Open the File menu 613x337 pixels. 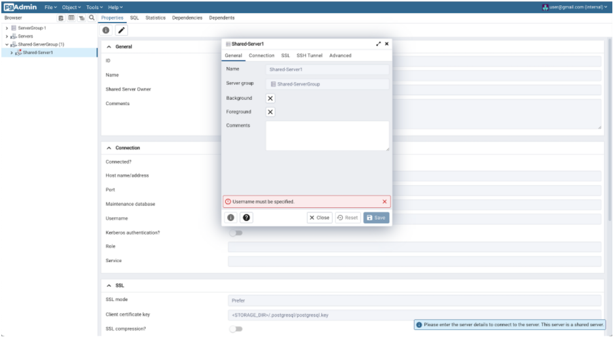point(50,7)
